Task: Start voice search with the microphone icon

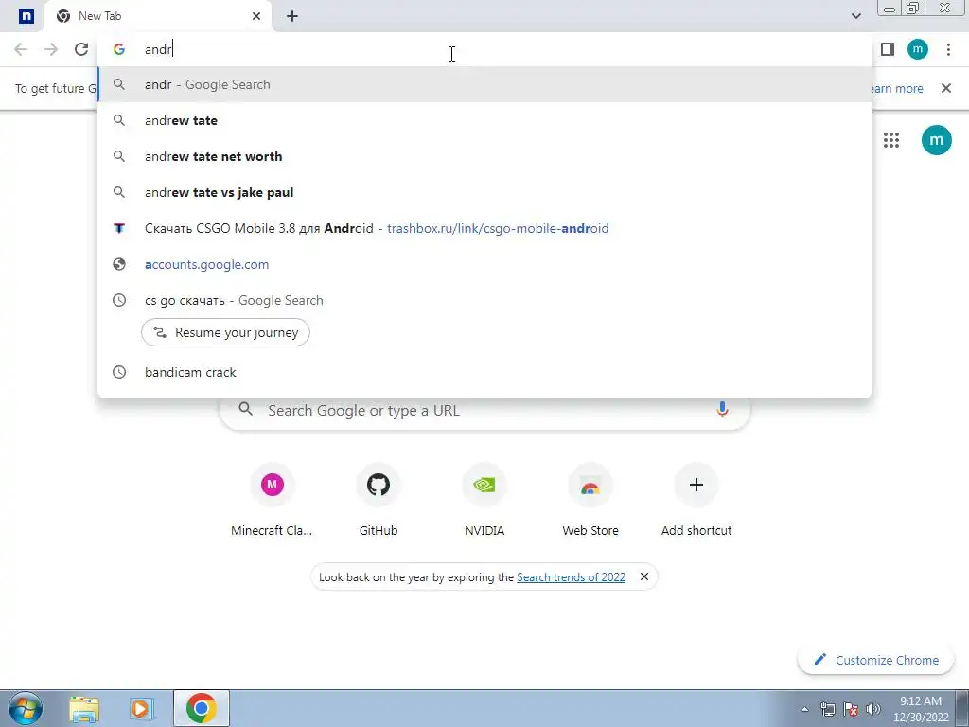Action: (722, 409)
